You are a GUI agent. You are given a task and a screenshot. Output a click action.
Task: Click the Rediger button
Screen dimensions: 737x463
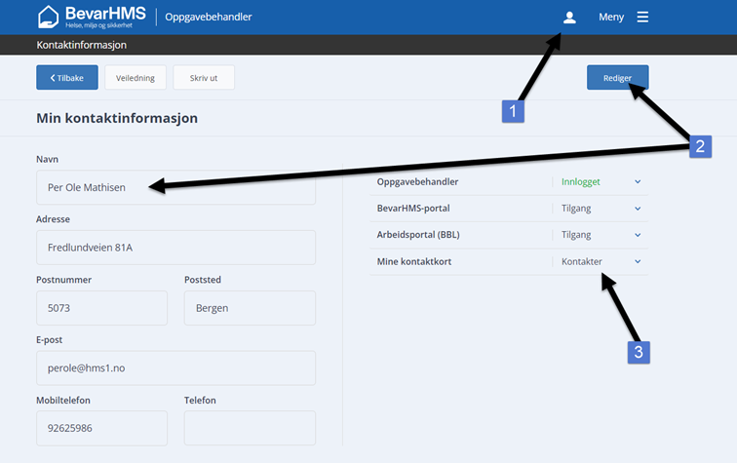coord(617,78)
